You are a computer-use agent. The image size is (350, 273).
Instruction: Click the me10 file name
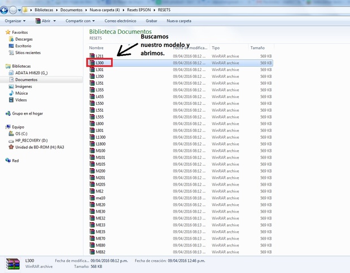100,198
